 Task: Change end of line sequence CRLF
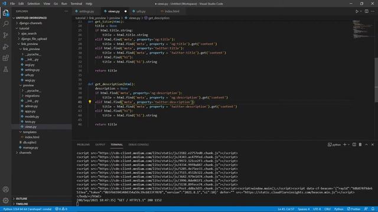point(327,209)
